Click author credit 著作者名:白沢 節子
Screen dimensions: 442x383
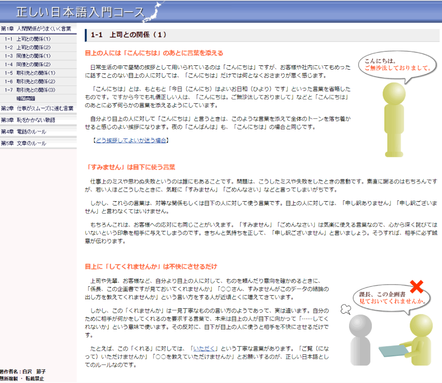23,371
